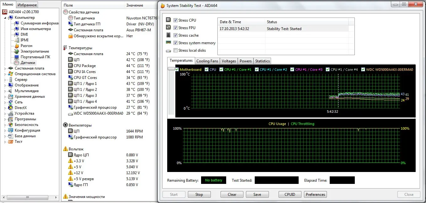Click the Сервер tree icon
This screenshot has width=426, height=203.
tap(11, 80)
